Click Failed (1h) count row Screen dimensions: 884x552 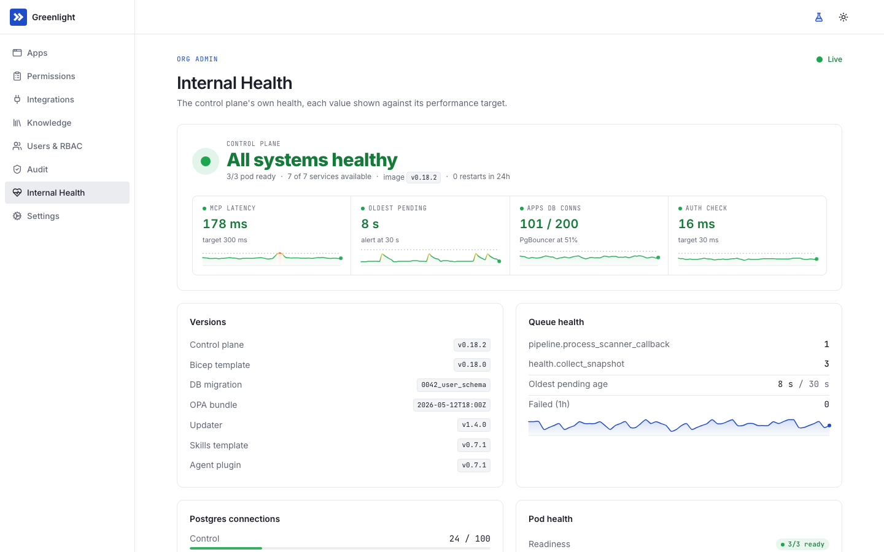click(679, 404)
